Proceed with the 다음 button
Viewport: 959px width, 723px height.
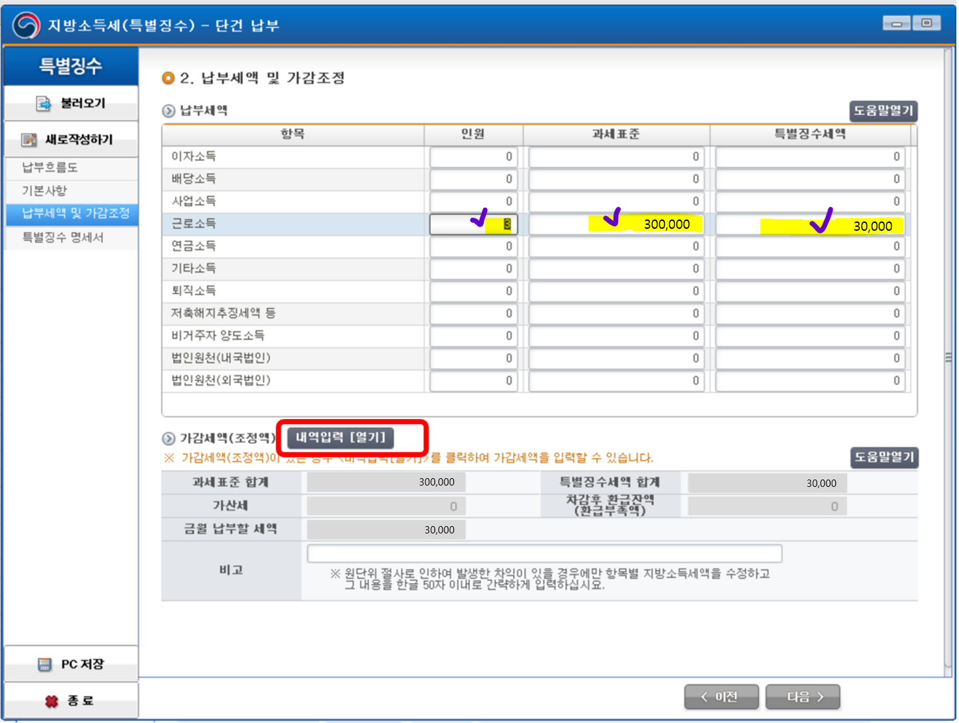click(803, 697)
